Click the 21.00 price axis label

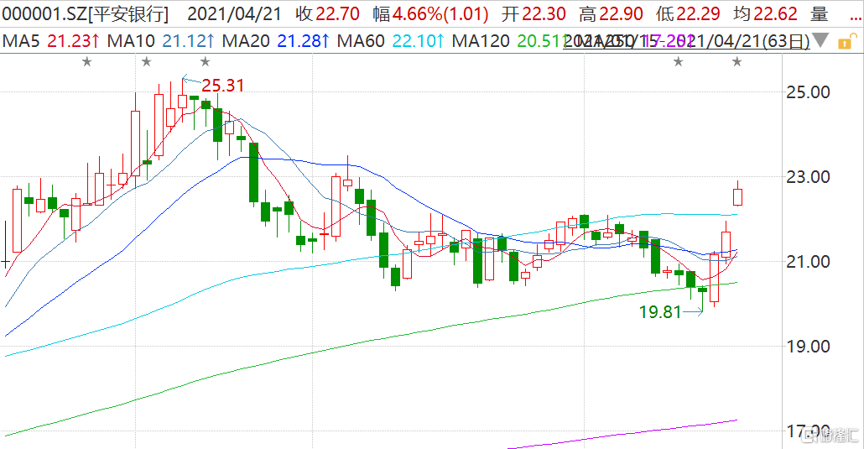[809, 262]
